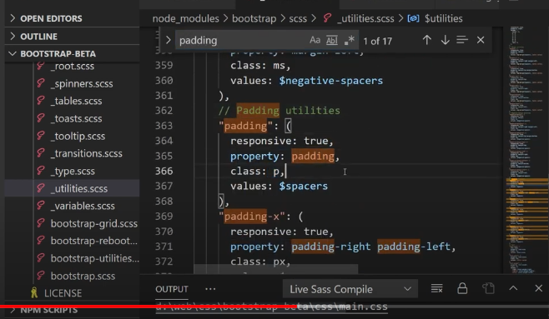Switch to the OUTPUT panel tab
This screenshot has width=549, height=319.
172,289
